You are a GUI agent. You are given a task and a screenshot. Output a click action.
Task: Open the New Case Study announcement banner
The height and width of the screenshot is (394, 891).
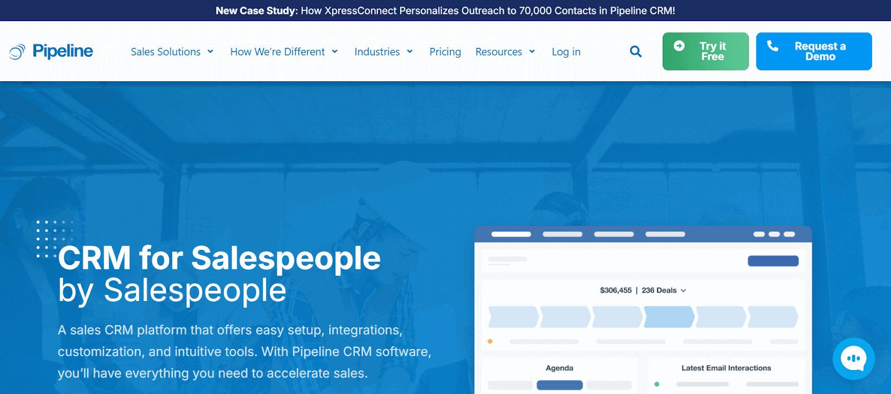[445, 11]
